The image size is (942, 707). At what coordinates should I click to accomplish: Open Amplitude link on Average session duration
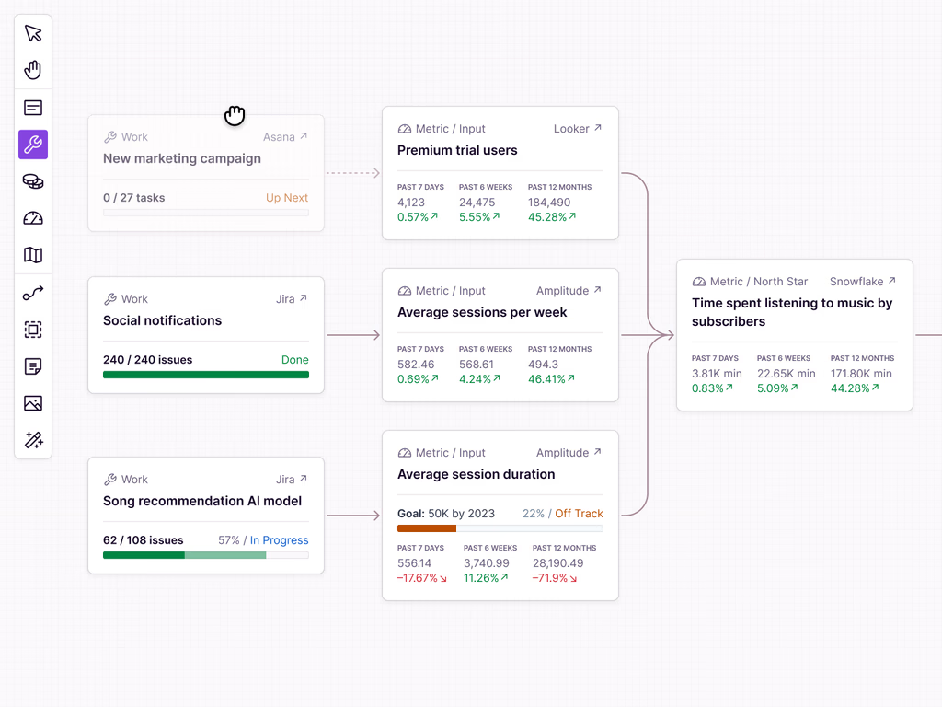(569, 453)
